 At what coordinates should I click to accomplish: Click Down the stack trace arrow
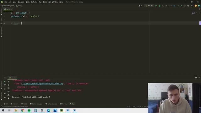pyautogui.click(x=8, y=85)
